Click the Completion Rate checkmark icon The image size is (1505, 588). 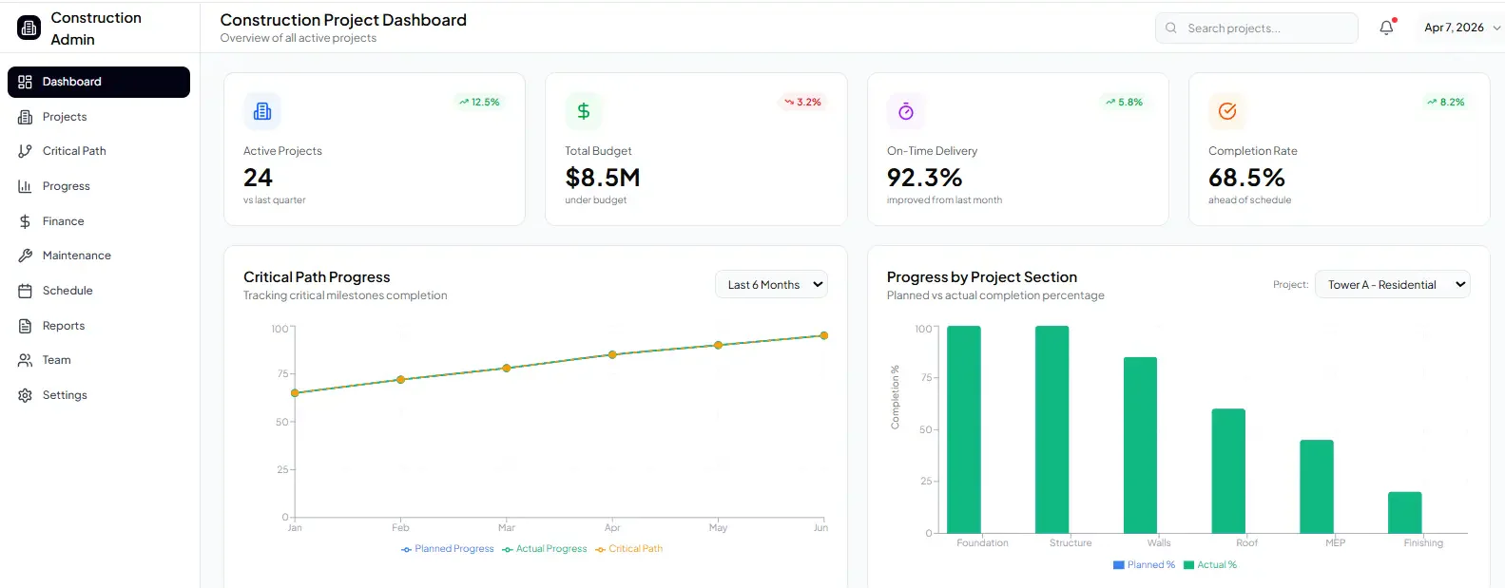[1227, 111]
